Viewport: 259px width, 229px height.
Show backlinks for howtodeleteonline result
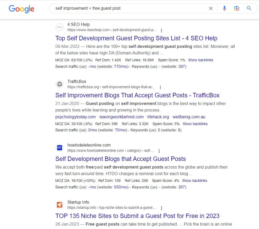195,181
